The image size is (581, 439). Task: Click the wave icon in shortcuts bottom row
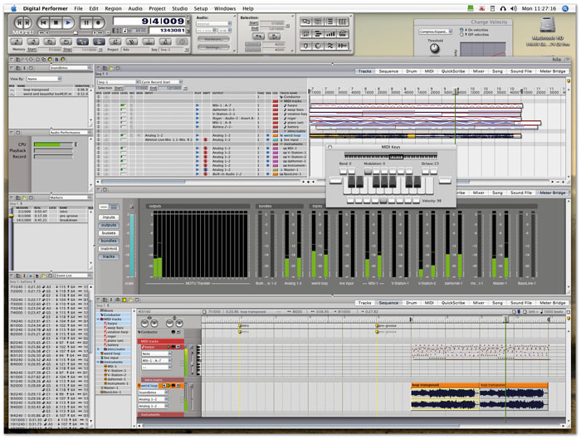(x=330, y=46)
